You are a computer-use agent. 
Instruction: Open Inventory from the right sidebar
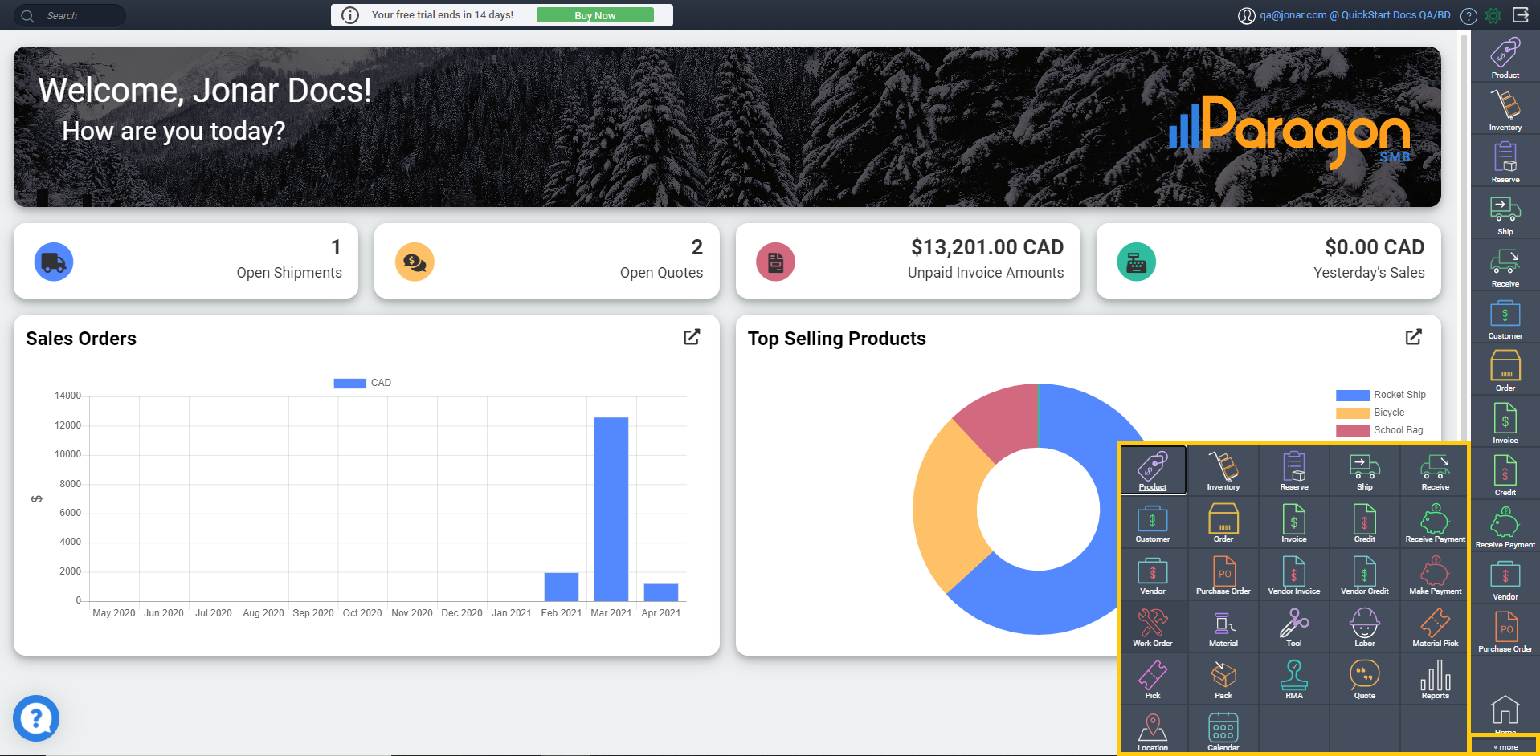coord(1505,109)
